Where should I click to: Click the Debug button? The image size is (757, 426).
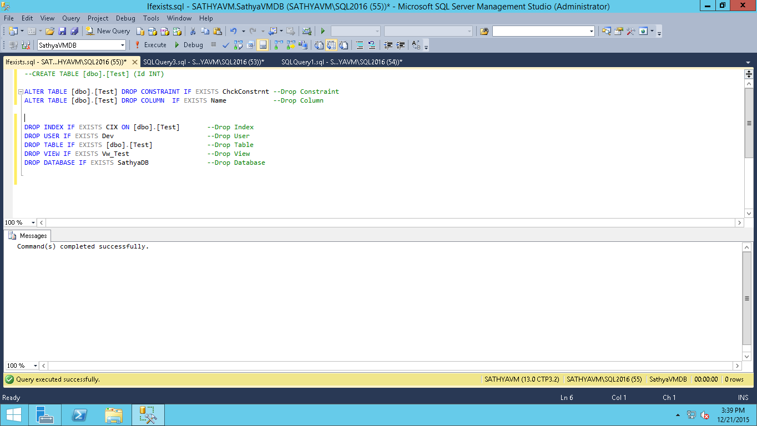188,45
